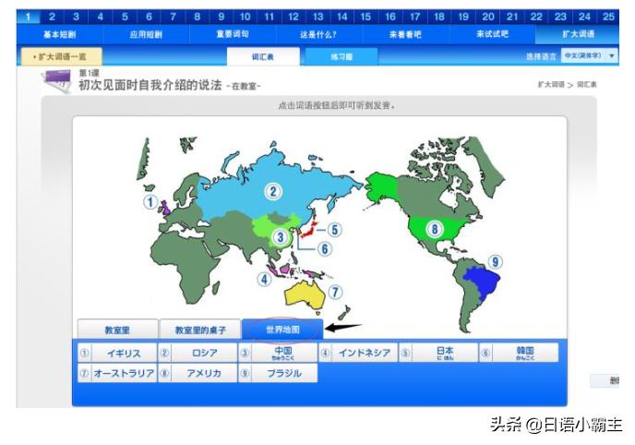
Task: Go to lesson 10 tab
Action: 245,17
